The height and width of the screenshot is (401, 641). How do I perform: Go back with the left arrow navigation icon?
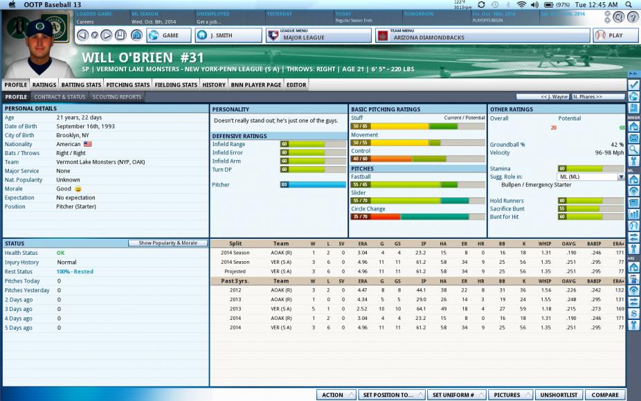82,35
